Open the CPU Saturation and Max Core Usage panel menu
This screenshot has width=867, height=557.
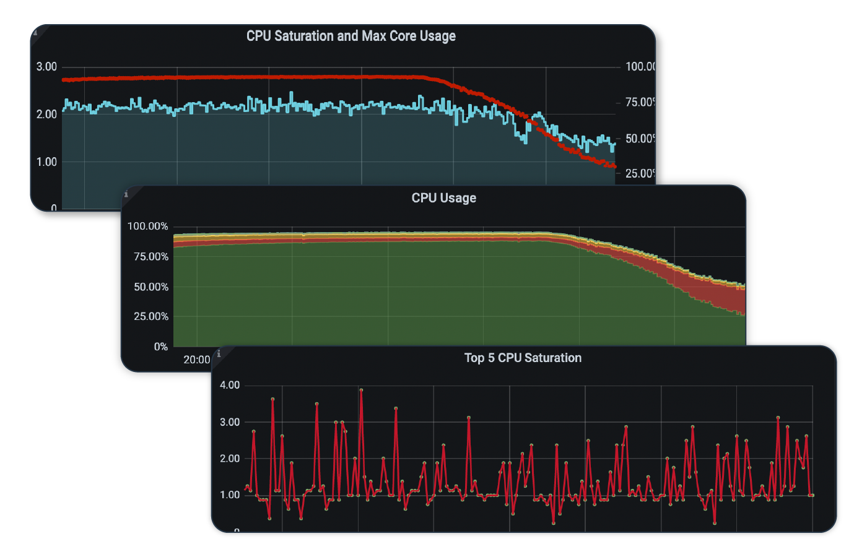coord(351,36)
